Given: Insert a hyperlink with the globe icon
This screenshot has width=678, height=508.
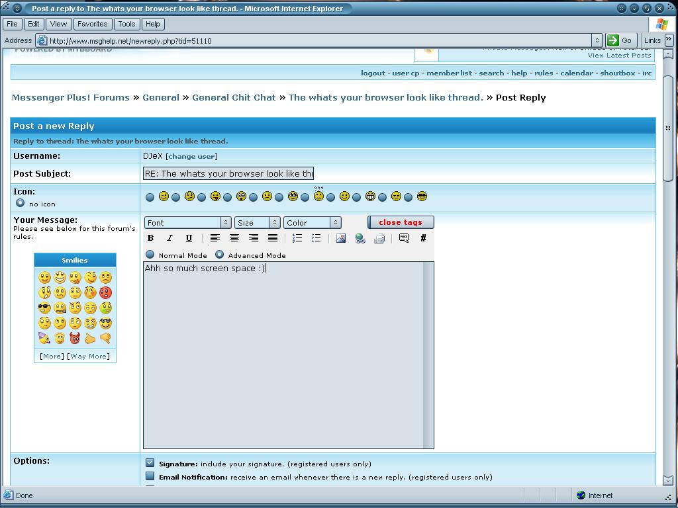Looking at the screenshot, I should point(360,238).
